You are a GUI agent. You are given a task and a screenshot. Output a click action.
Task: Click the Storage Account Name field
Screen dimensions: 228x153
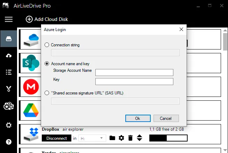(134, 72)
